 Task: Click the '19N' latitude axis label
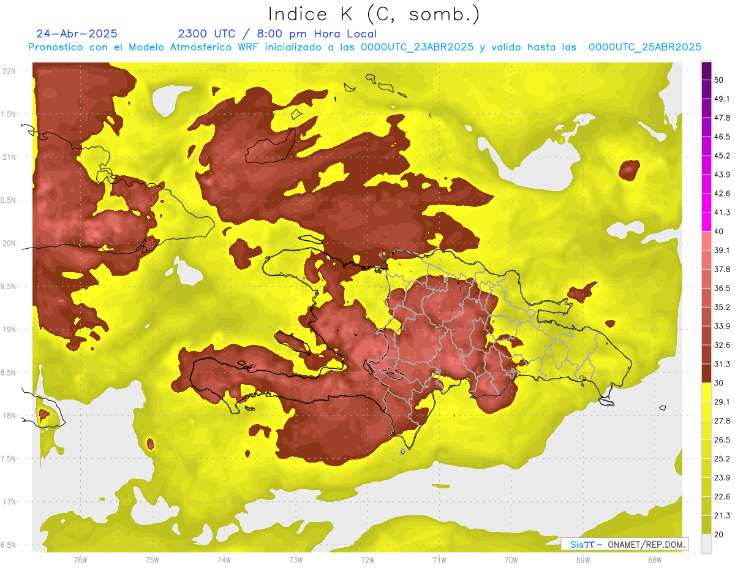coord(10,330)
